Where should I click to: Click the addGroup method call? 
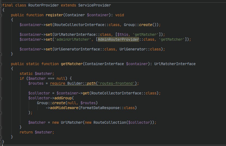pos(63,98)
